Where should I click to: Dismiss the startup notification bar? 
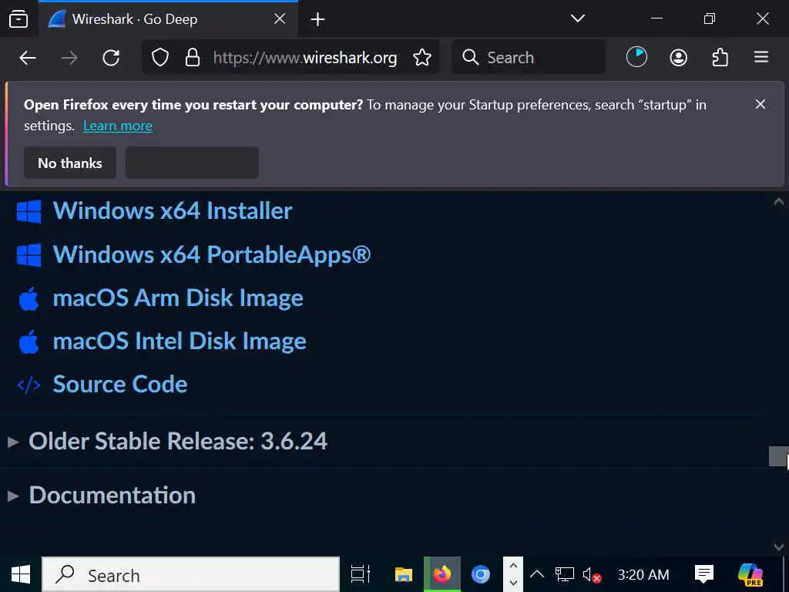click(x=760, y=104)
